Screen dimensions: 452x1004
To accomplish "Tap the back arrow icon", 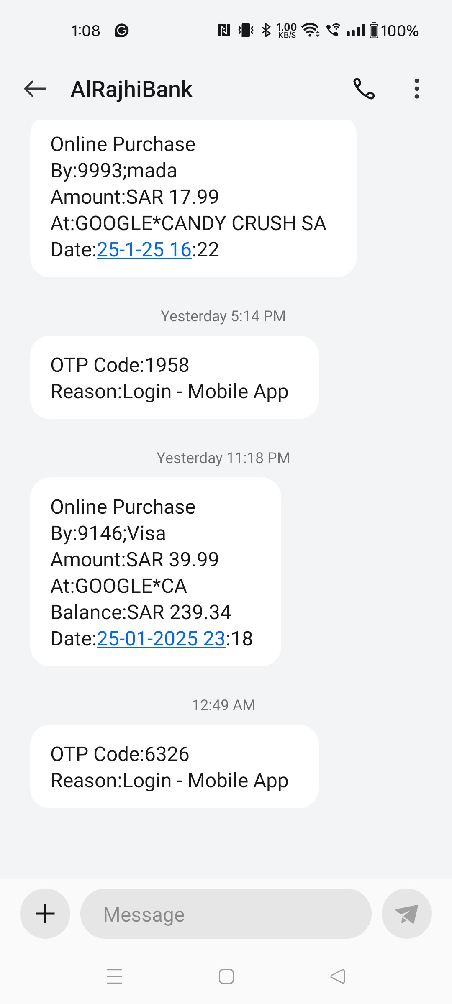I will click(x=35, y=89).
